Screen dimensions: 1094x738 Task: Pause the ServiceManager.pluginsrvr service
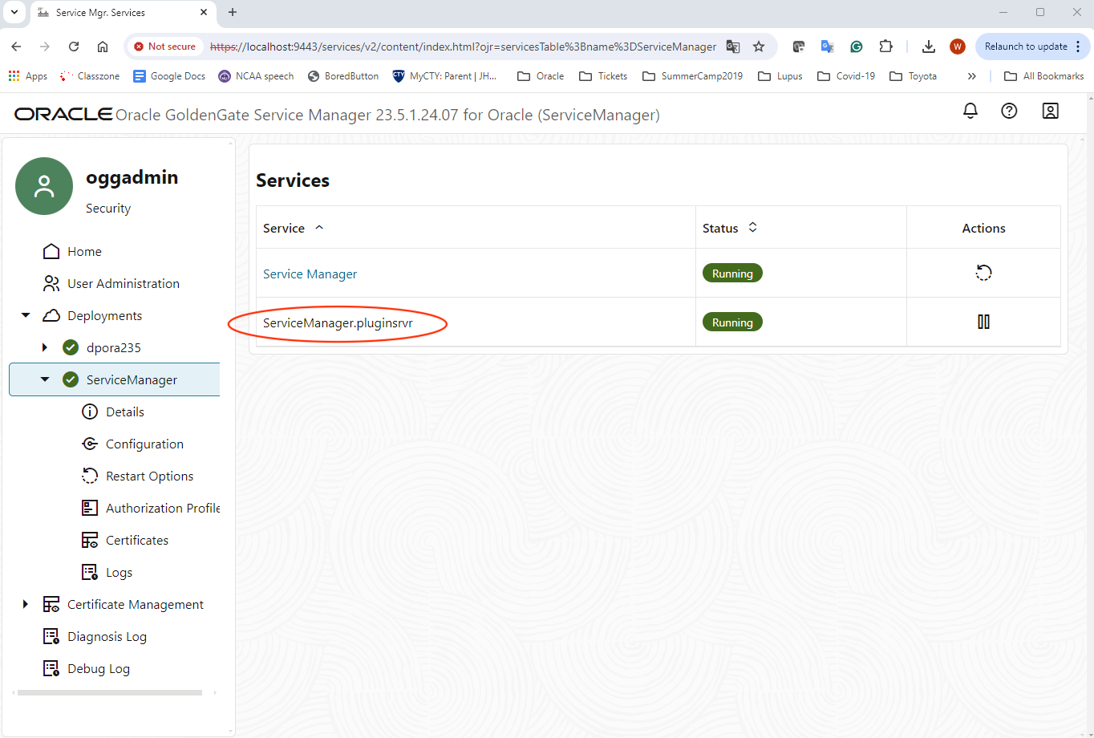(x=983, y=322)
